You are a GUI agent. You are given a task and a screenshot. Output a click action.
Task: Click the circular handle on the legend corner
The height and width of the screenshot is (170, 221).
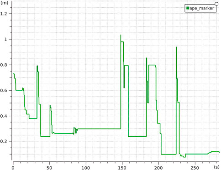pyautogui.click(x=216, y=4)
